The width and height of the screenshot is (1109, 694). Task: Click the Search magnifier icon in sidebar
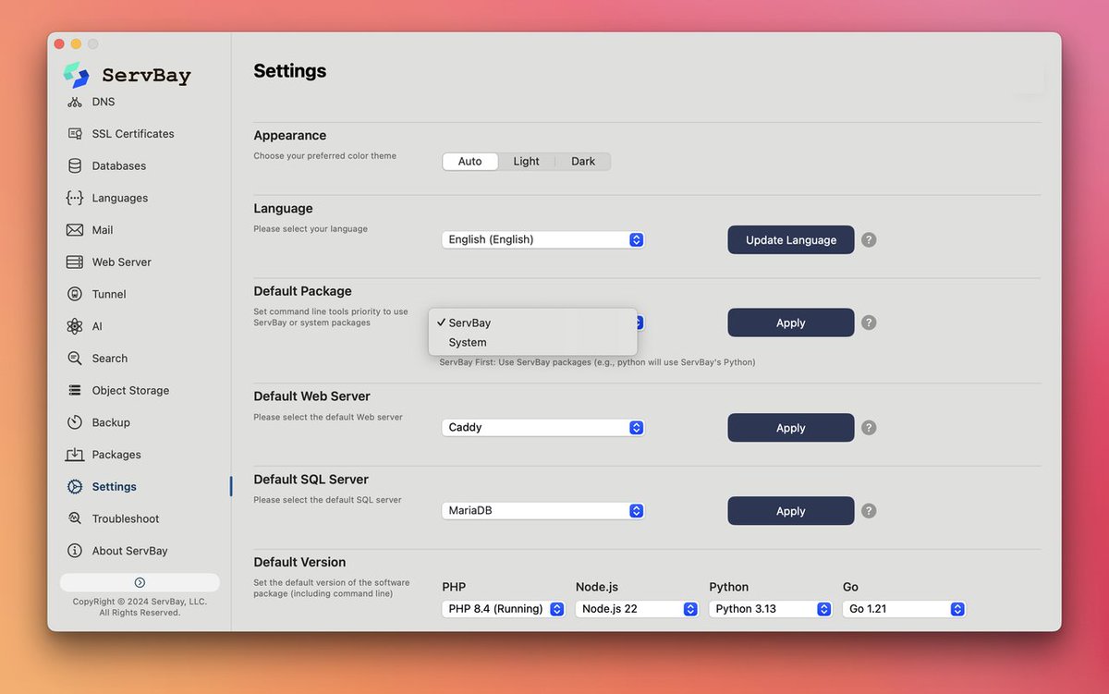click(x=75, y=359)
